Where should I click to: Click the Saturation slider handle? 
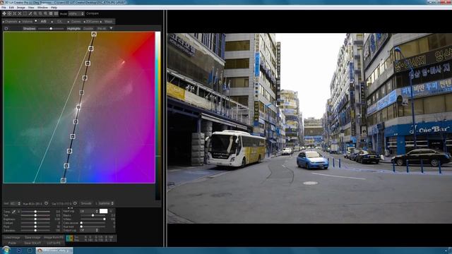click(35, 231)
